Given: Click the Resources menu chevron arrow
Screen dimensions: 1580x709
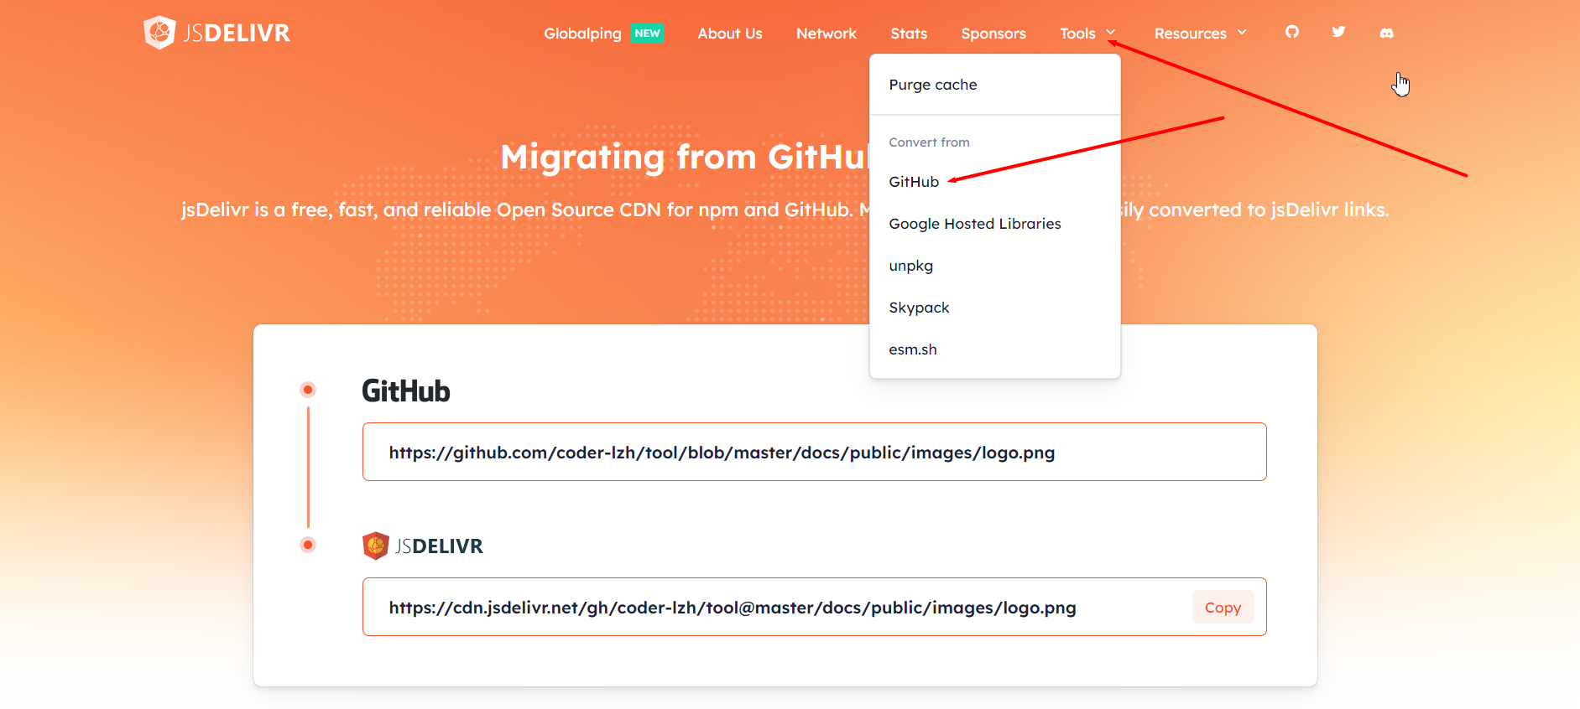Looking at the screenshot, I should click(x=1242, y=33).
